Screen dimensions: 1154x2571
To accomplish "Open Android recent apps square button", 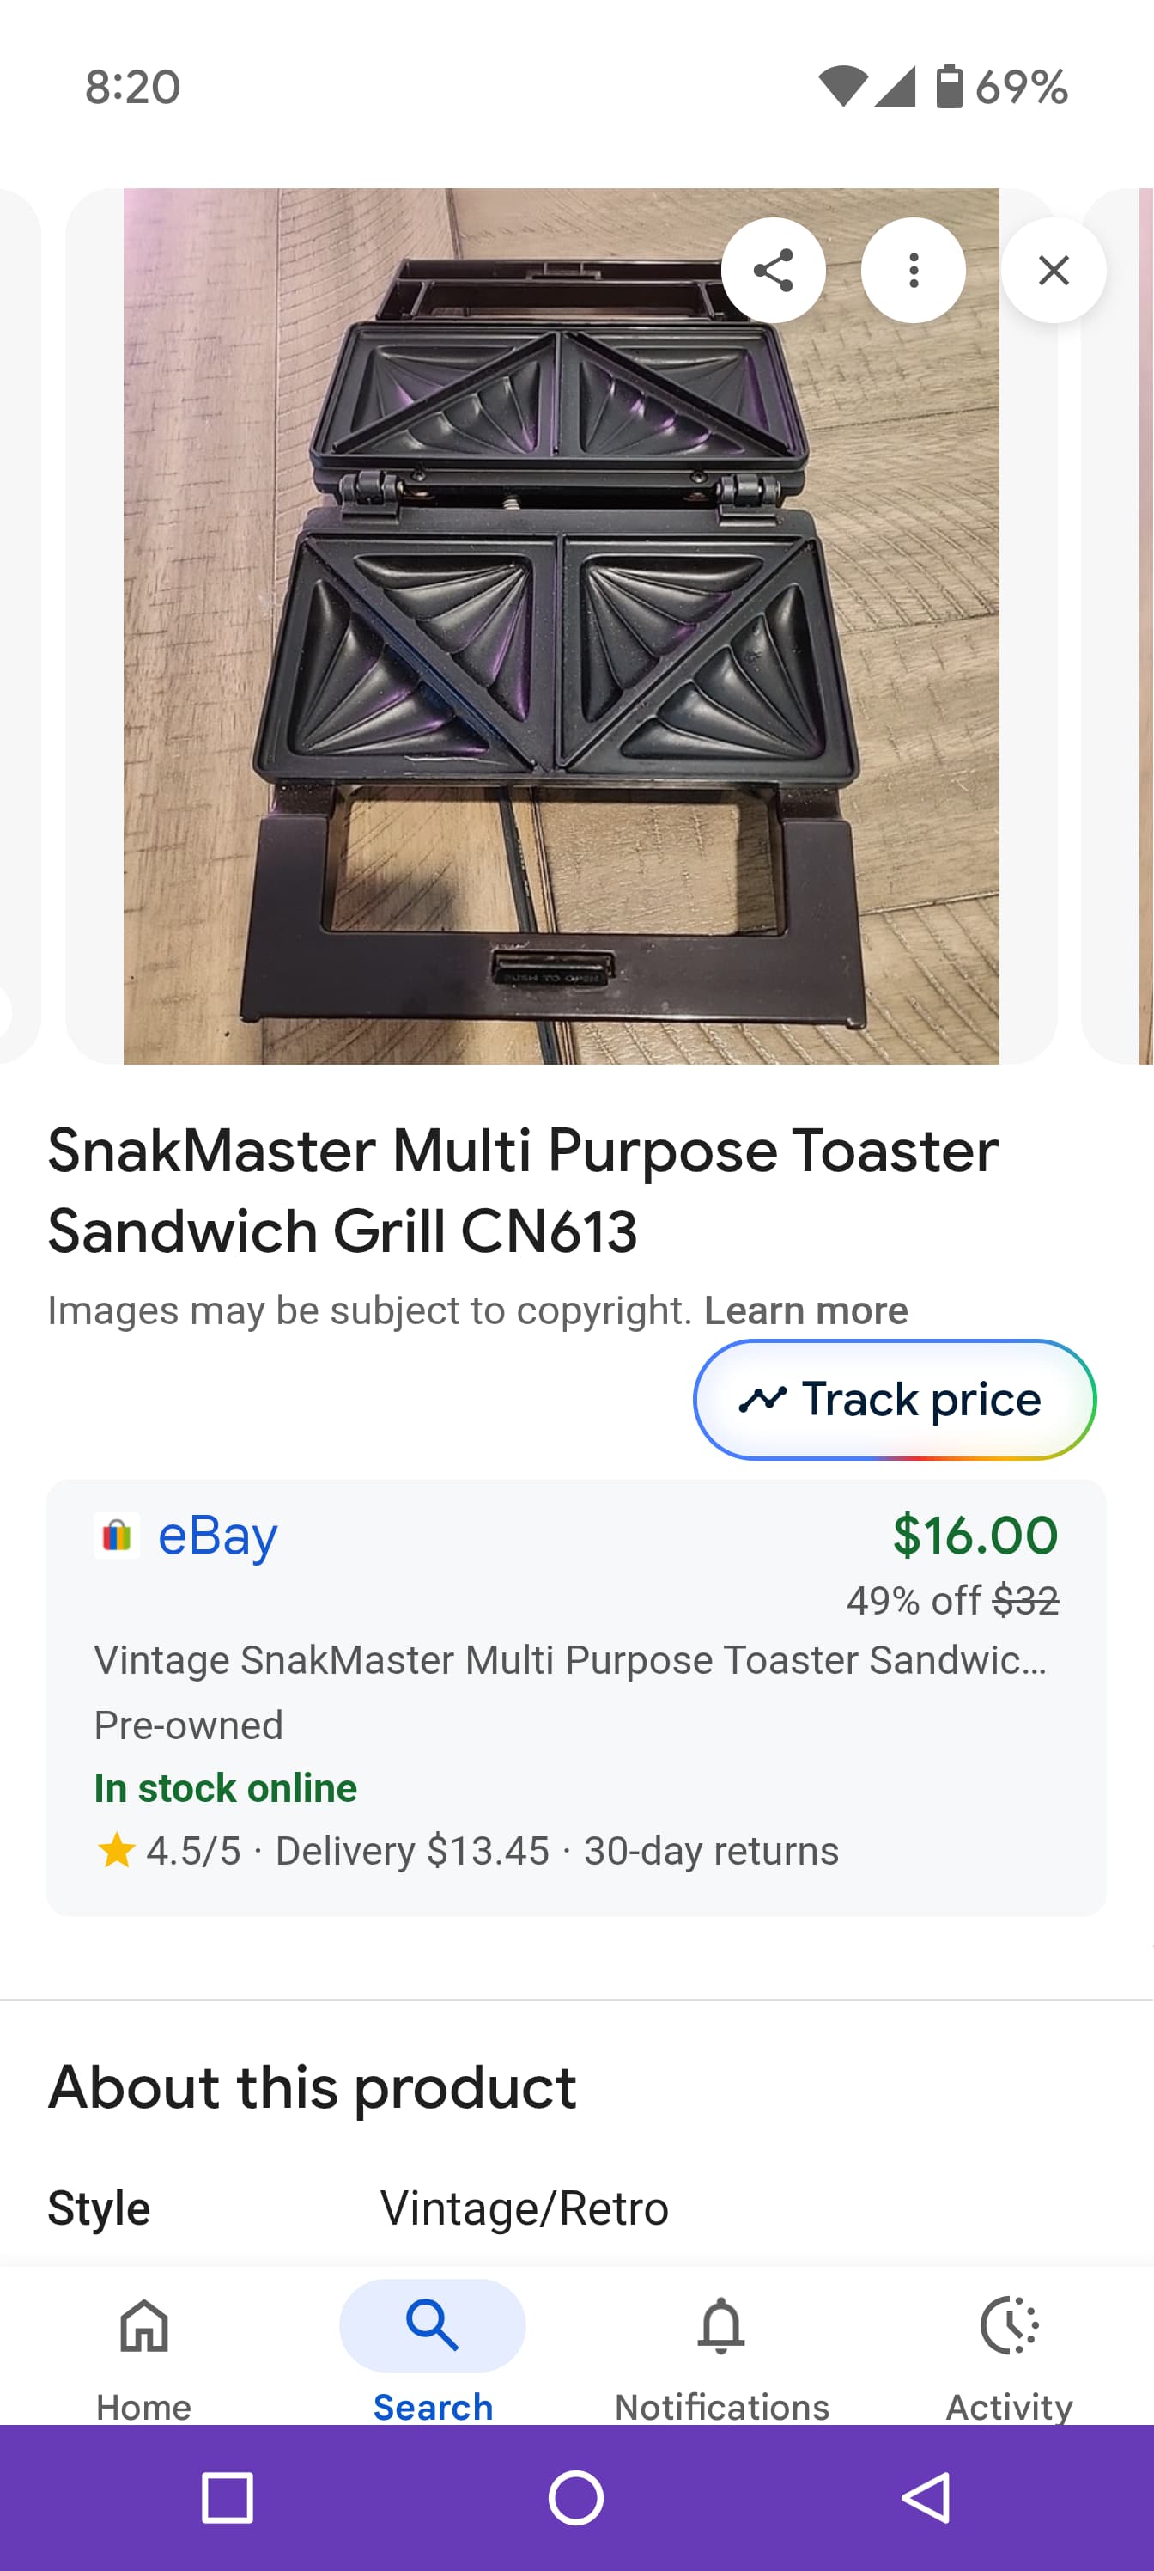I will [227, 2498].
